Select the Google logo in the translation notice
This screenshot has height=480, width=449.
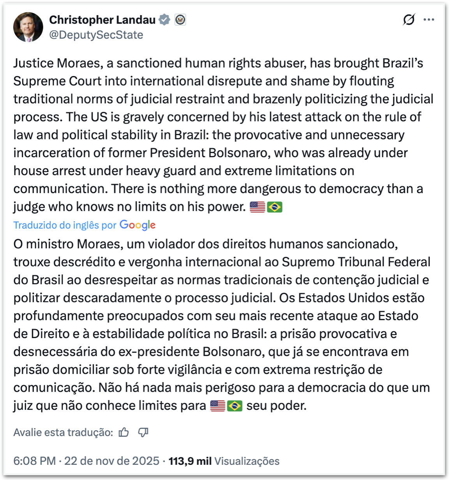pos(137,225)
